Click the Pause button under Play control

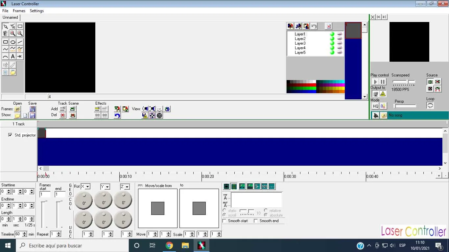[383, 82]
